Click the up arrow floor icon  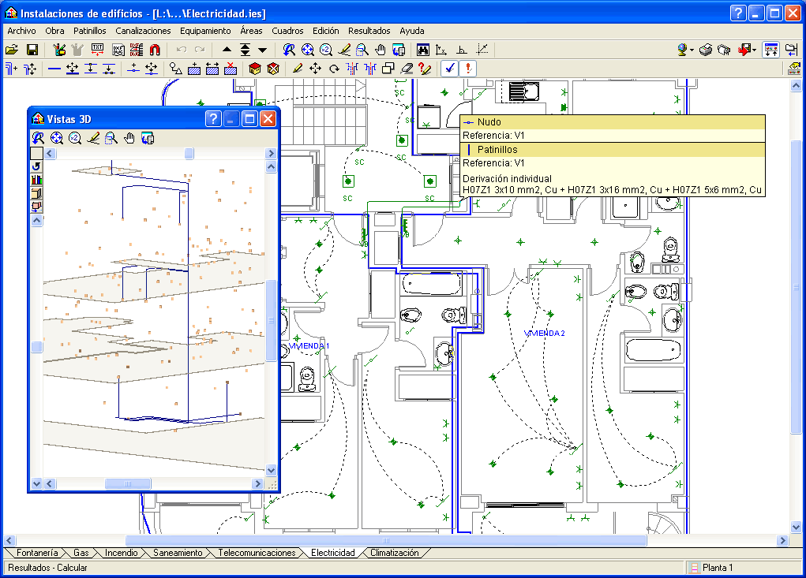(x=227, y=50)
